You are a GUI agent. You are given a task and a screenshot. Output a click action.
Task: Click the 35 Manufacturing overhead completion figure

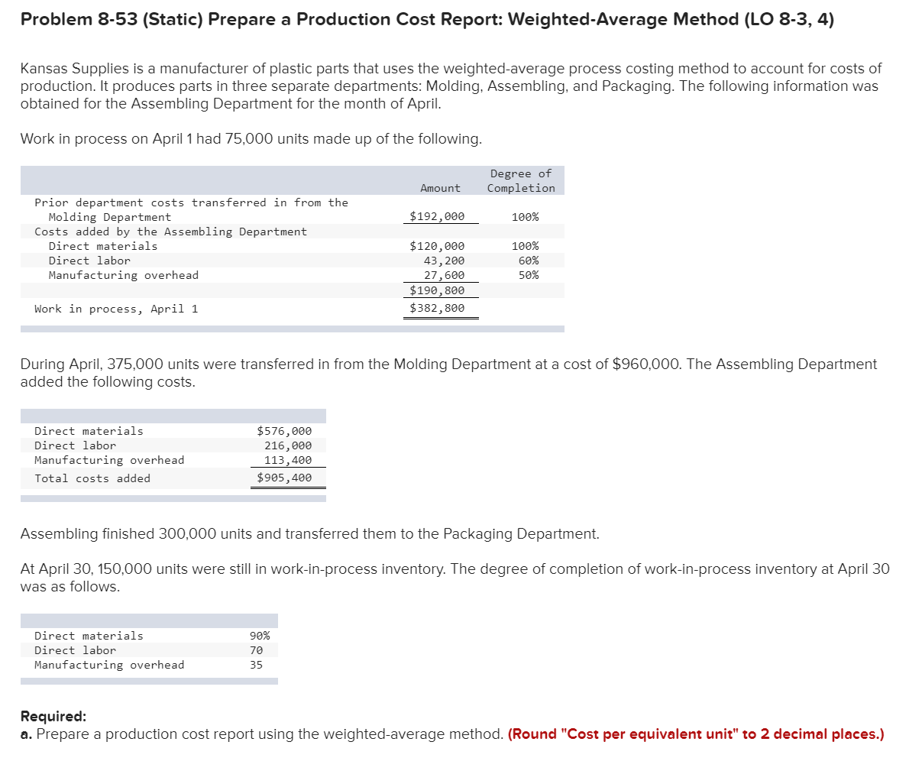coord(256,665)
